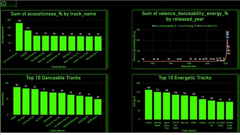This screenshot has width=240, height=135.
Task: Click the 'Top 10 Energetic Tracks' chart title
Action: pos(185,78)
